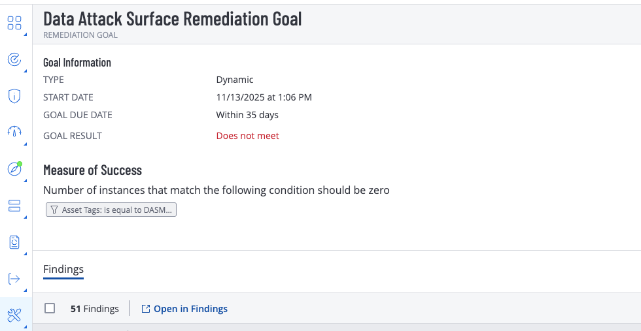Select the gauge meter sidebar icon

point(14,132)
